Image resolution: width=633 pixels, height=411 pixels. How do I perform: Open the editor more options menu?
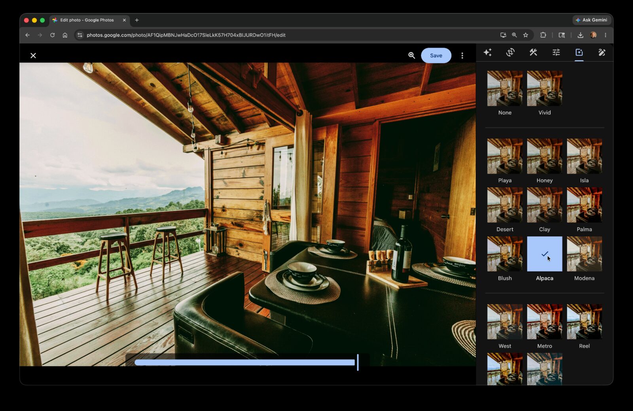click(462, 56)
